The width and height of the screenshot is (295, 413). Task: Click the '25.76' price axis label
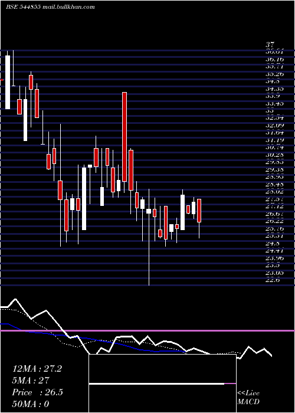coord(275,229)
